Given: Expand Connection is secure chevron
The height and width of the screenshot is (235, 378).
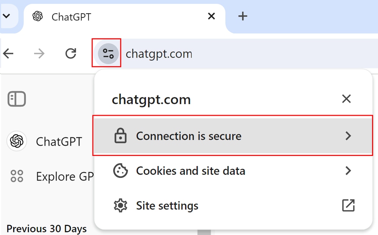Looking at the screenshot, I should [348, 136].
